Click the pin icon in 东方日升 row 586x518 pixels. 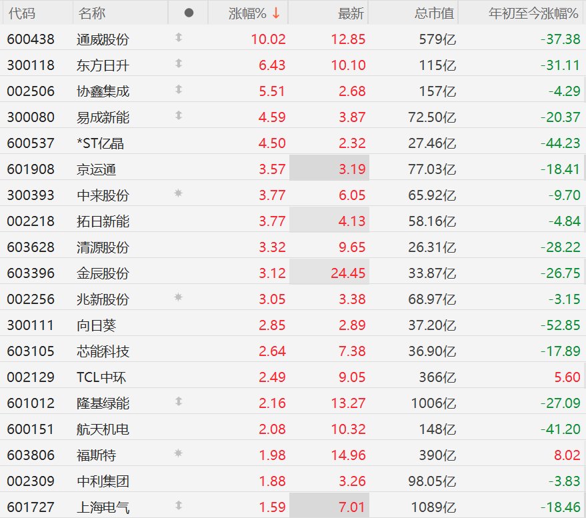tap(179, 63)
